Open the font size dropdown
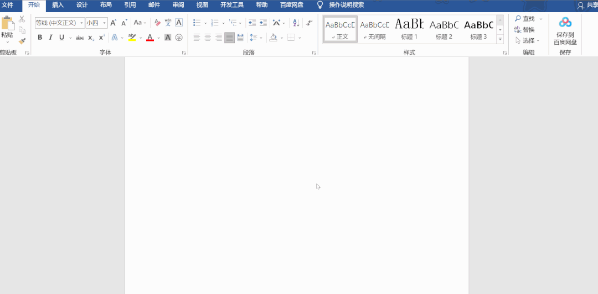This screenshot has height=294, width=598. click(x=105, y=23)
